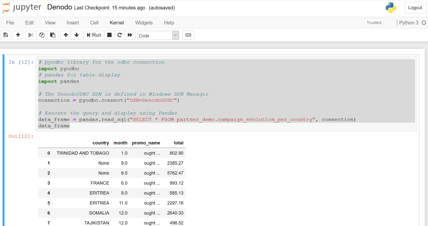Restart kernel and rerun all cells
The image size is (428, 226).
click(130, 35)
